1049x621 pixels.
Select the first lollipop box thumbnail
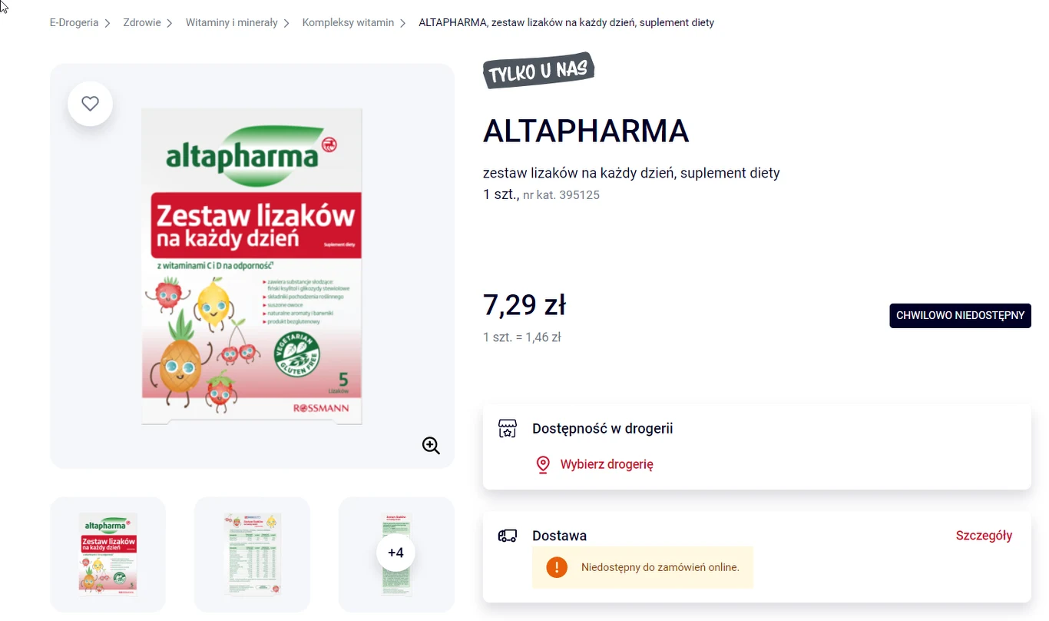(x=108, y=554)
